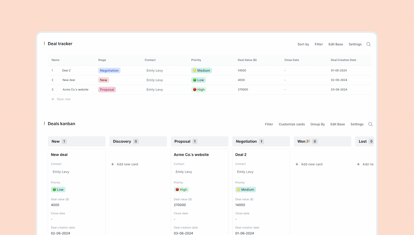The width and height of the screenshot is (414, 235).
Task: Click the drag handle icon beside Deals kanban title
Action: coord(44,124)
